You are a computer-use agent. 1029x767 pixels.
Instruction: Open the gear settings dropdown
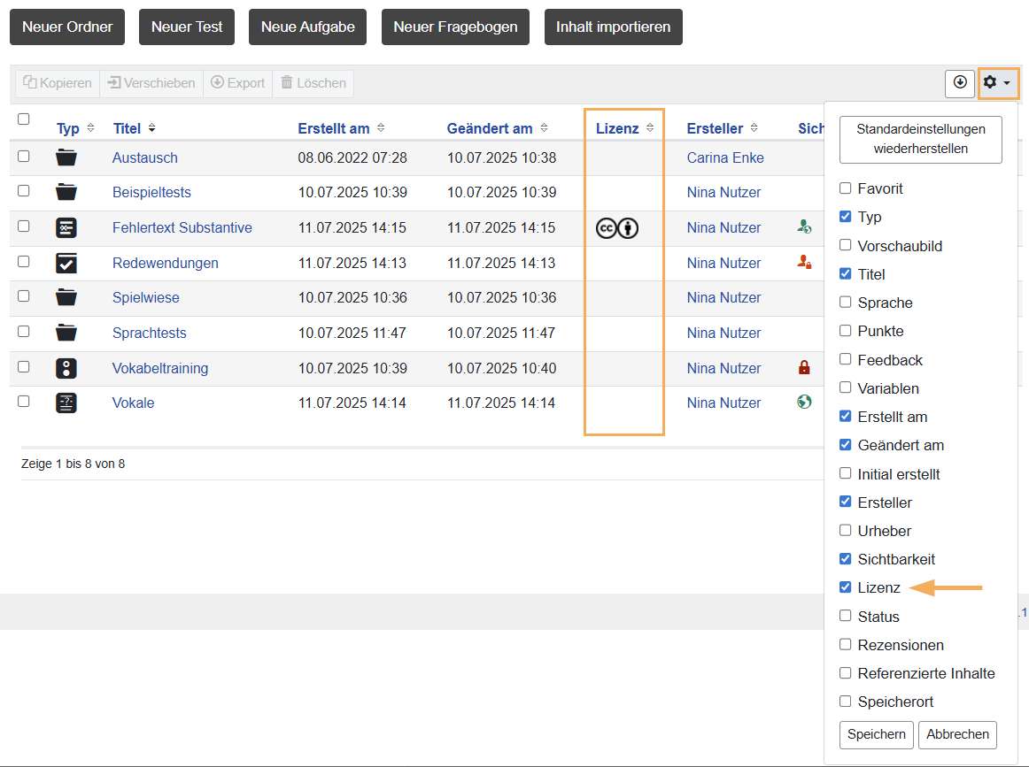[x=997, y=82]
